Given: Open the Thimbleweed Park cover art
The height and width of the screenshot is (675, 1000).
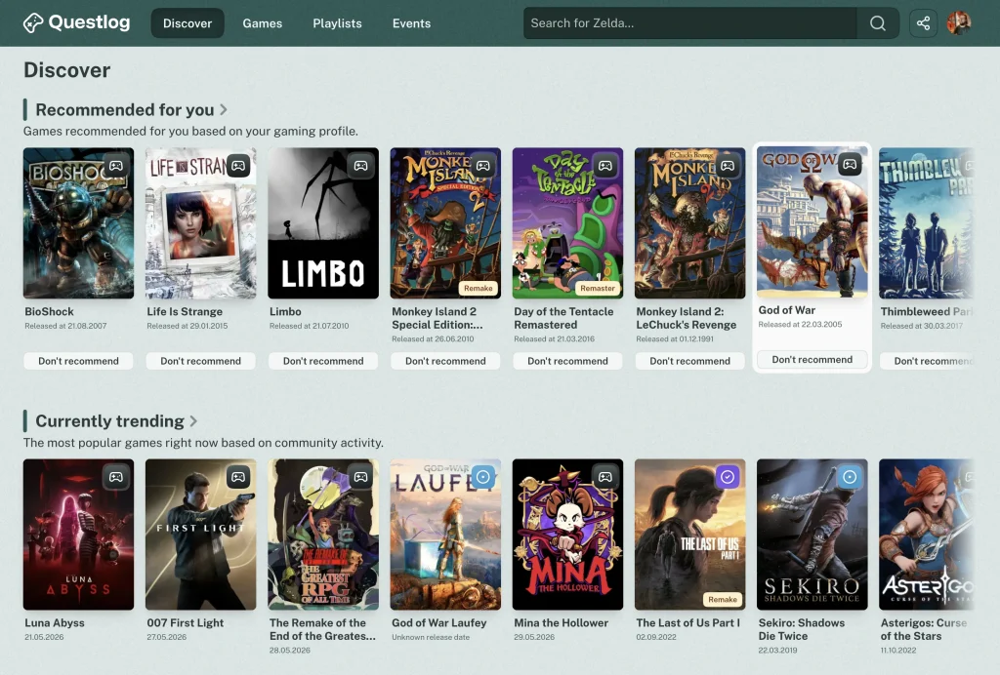Looking at the screenshot, I should [x=927, y=223].
